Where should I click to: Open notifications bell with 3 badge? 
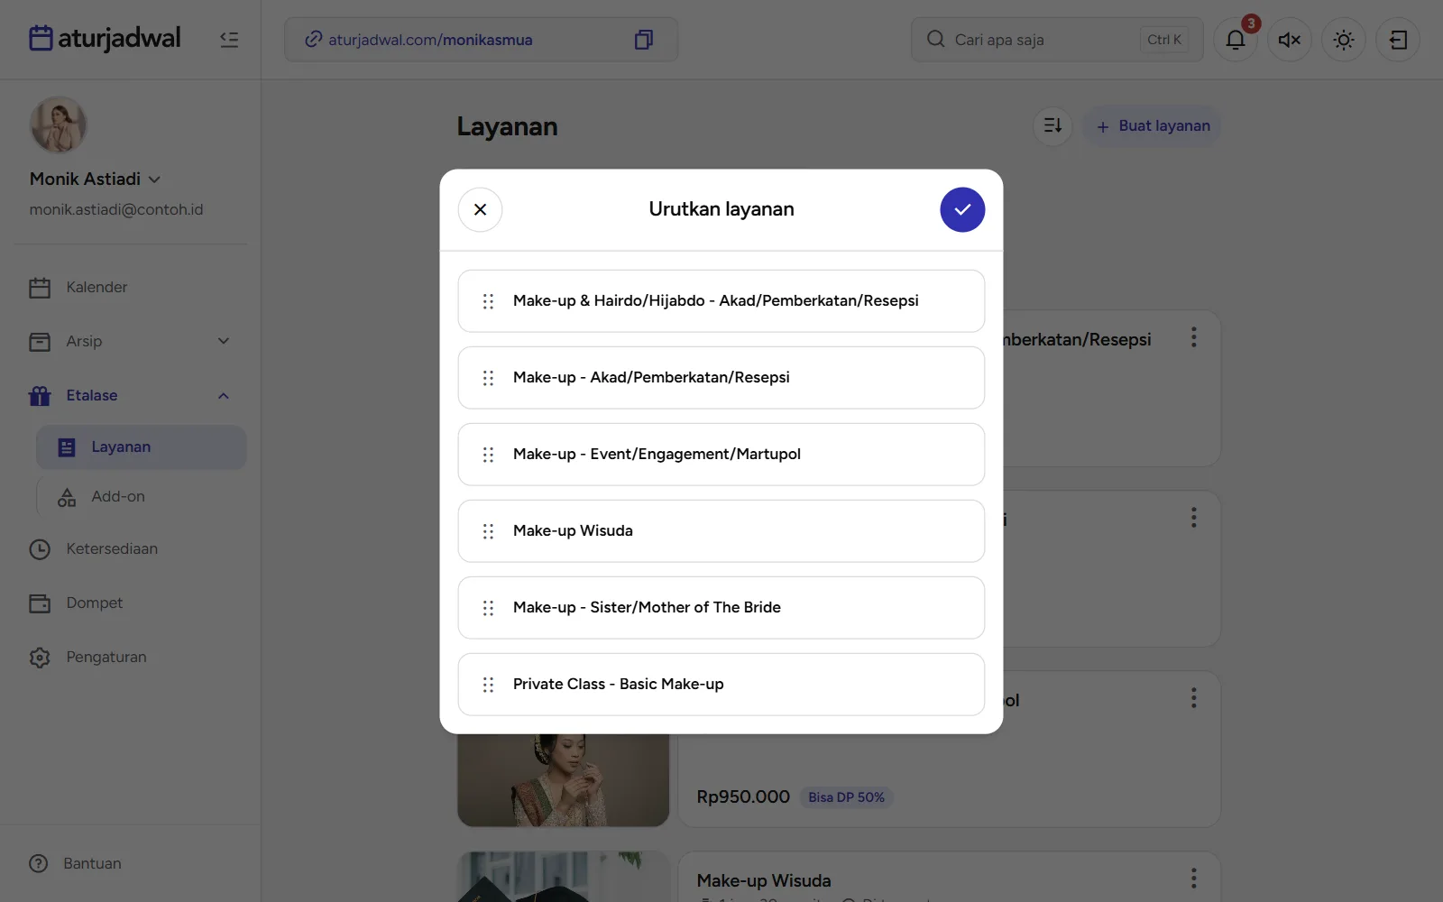[x=1236, y=40]
